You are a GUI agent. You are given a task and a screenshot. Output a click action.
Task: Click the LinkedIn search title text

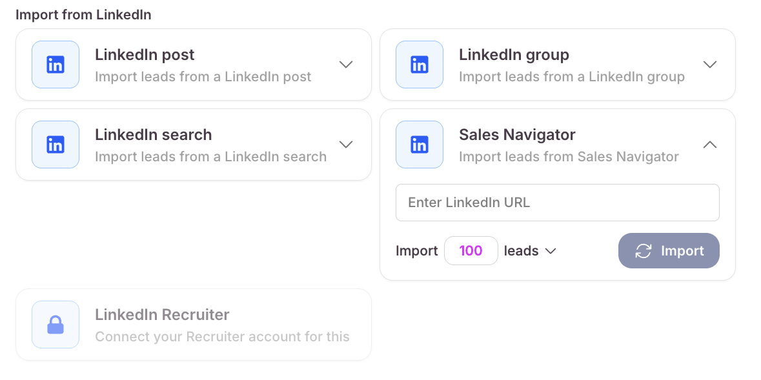point(153,135)
